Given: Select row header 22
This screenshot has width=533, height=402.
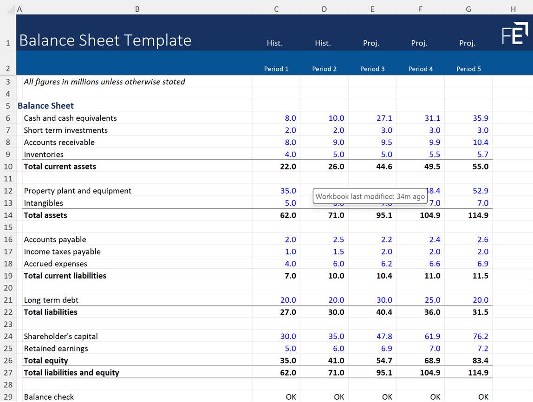Looking at the screenshot, I should [x=8, y=312].
